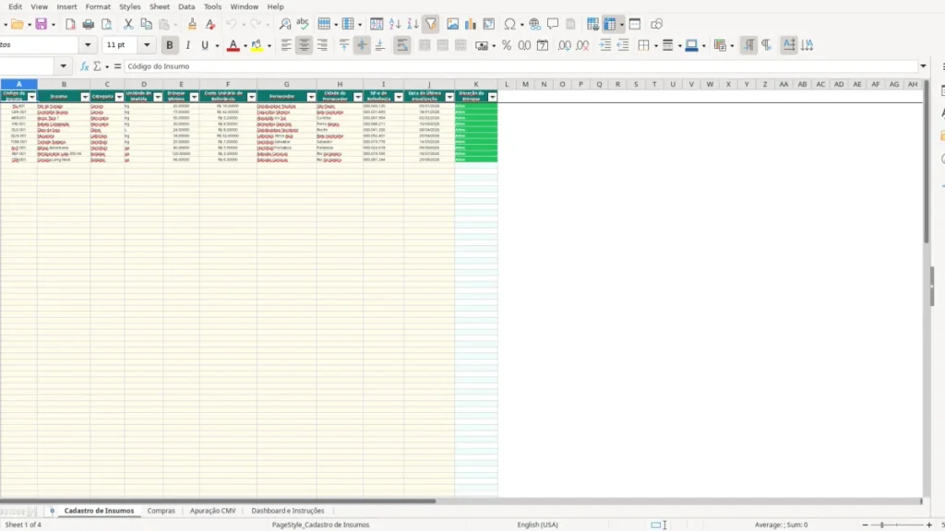Click Sort Ascending icon

pos(395,24)
